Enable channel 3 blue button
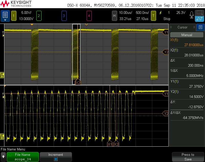This screenshot has width=205, height=162. point(64,16)
